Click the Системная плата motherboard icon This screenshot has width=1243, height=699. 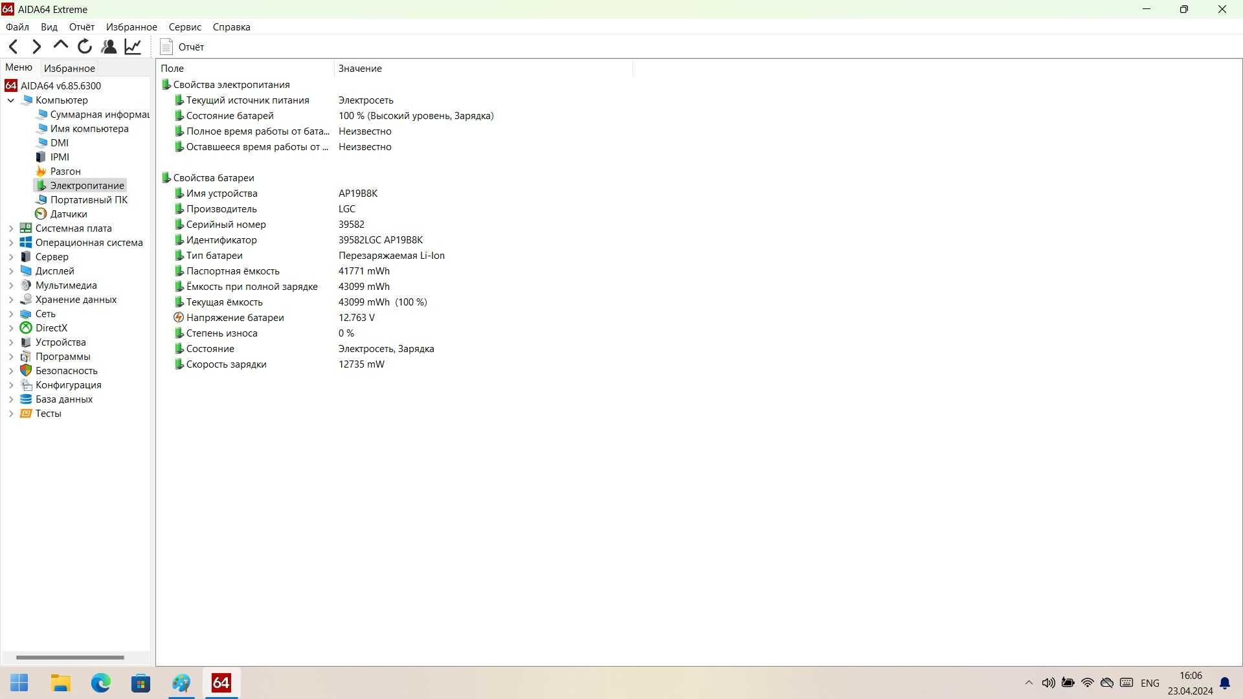click(26, 228)
